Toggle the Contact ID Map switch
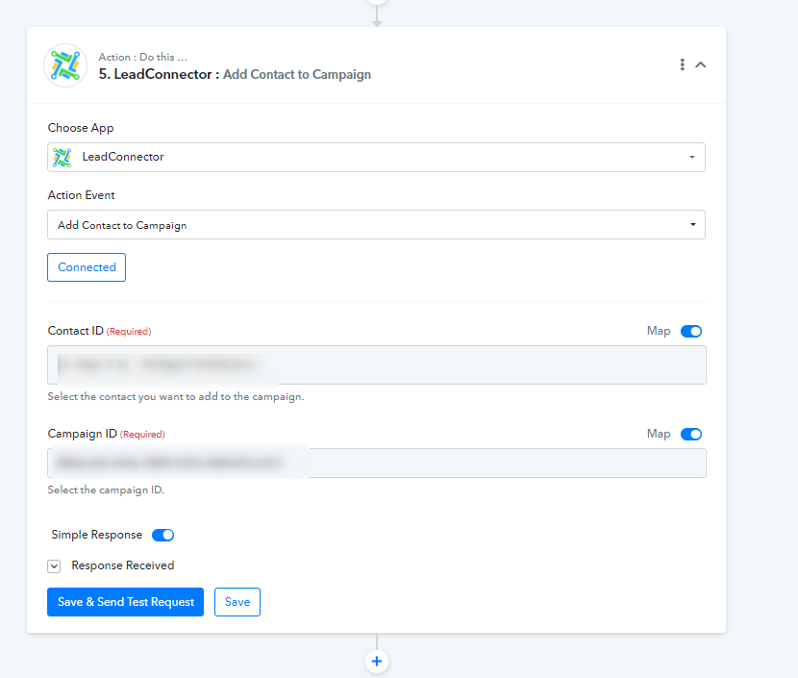Viewport: 798px width, 678px height. pos(691,332)
